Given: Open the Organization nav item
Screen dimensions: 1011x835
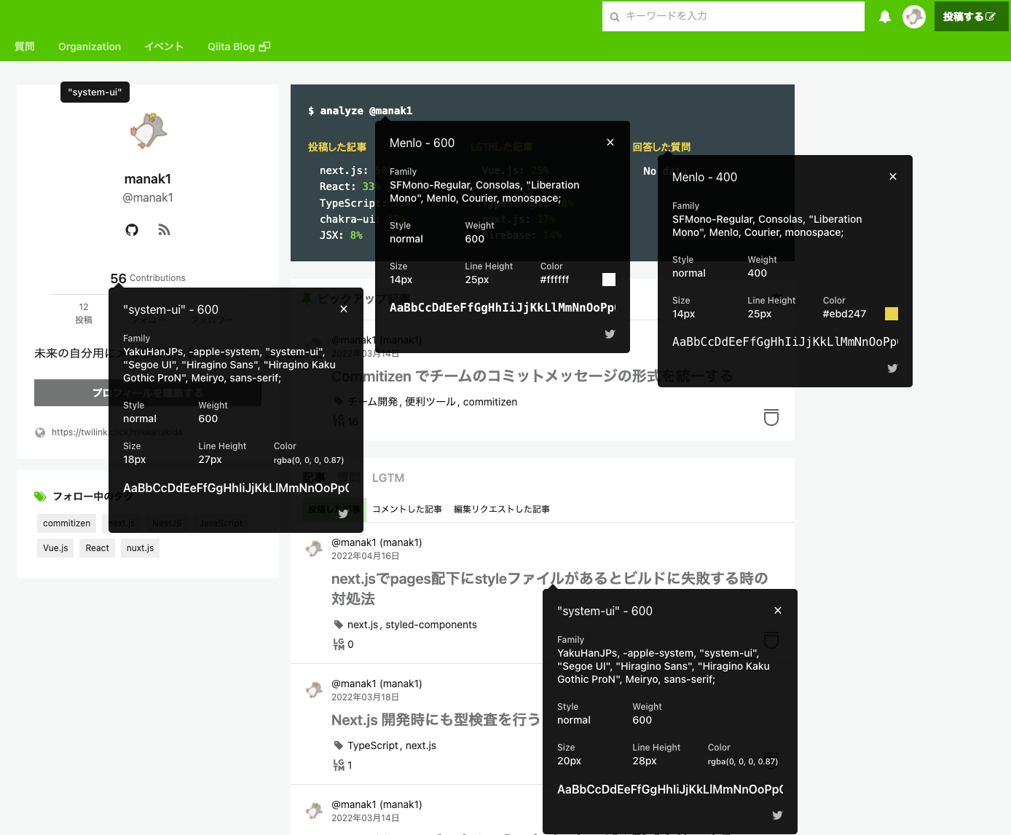Looking at the screenshot, I should coord(90,47).
